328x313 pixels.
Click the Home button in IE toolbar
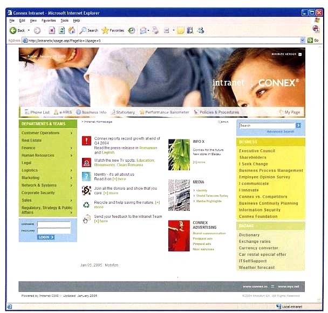pos(71,30)
